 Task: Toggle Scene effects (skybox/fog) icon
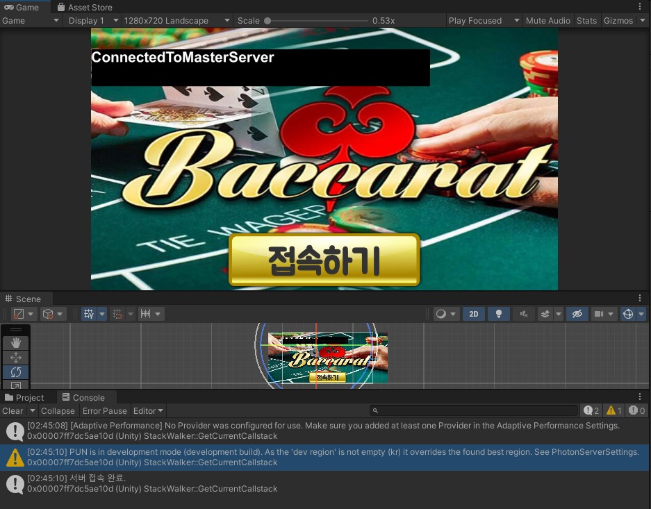[545, 314]
